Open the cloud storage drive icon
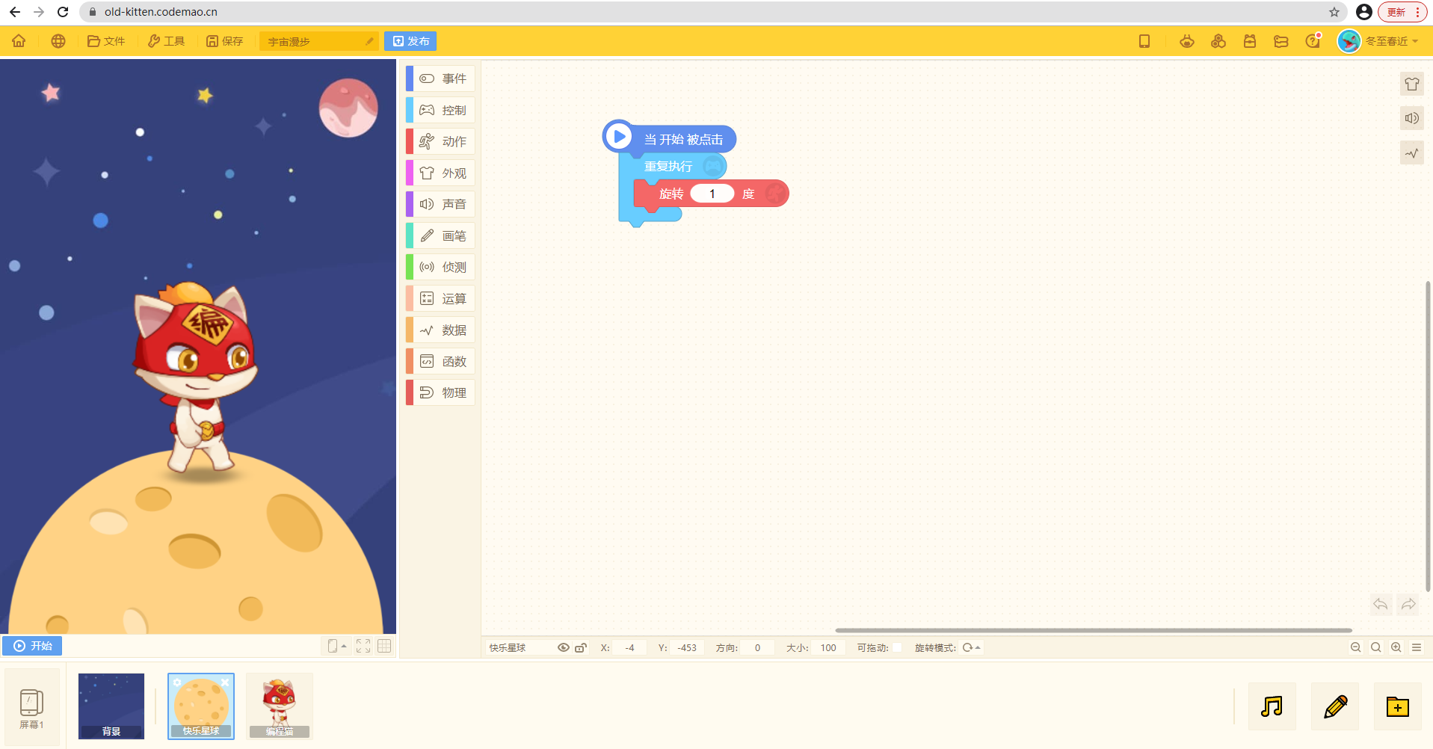1433x749 pixels. coord(1281,41)
